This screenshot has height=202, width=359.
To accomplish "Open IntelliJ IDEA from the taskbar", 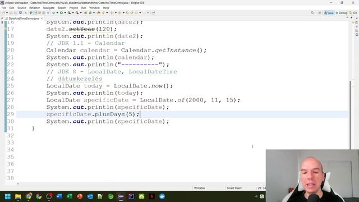I will (x=131, y=196).
